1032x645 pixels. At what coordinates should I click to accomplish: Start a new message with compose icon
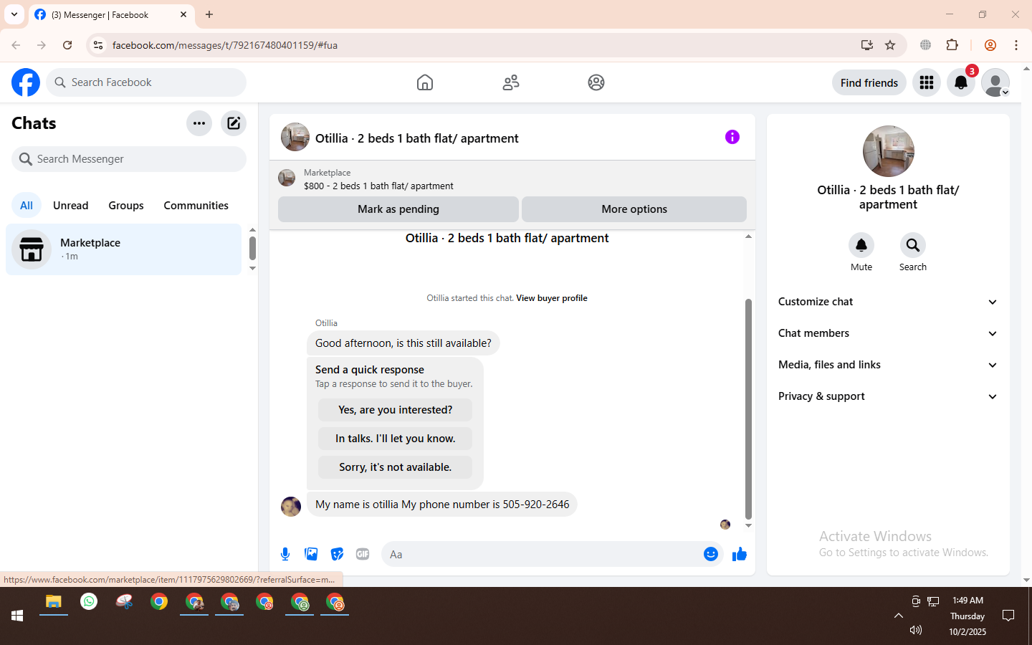pos(234,123)
